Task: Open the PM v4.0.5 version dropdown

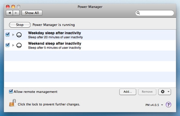Action: click(154, 105)
